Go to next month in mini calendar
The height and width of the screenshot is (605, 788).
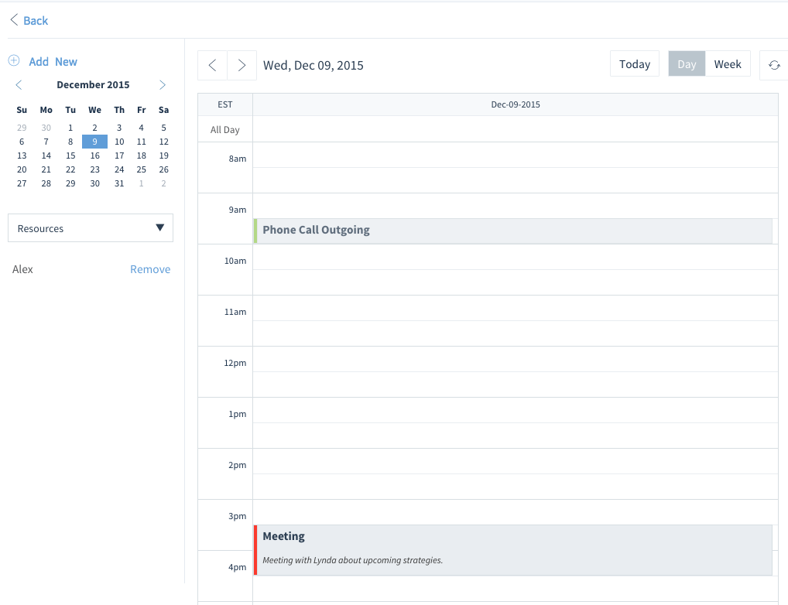[x=163, y=85]
